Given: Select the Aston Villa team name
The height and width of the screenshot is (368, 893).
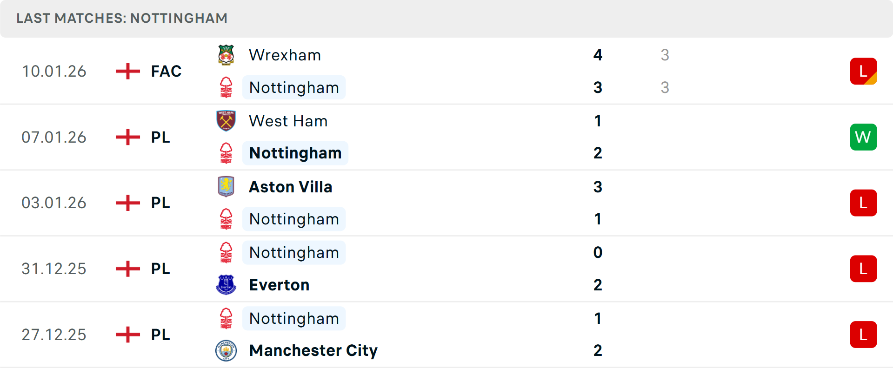Looking at the screenshot, I should pyautogui.click(x=290, y=187).
